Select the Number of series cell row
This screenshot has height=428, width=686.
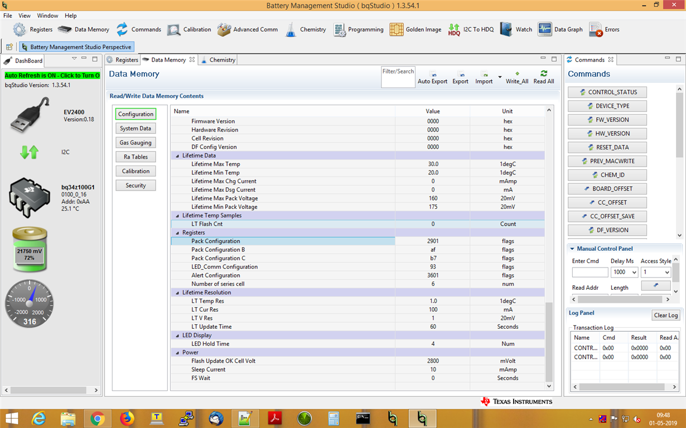[357, 284]
